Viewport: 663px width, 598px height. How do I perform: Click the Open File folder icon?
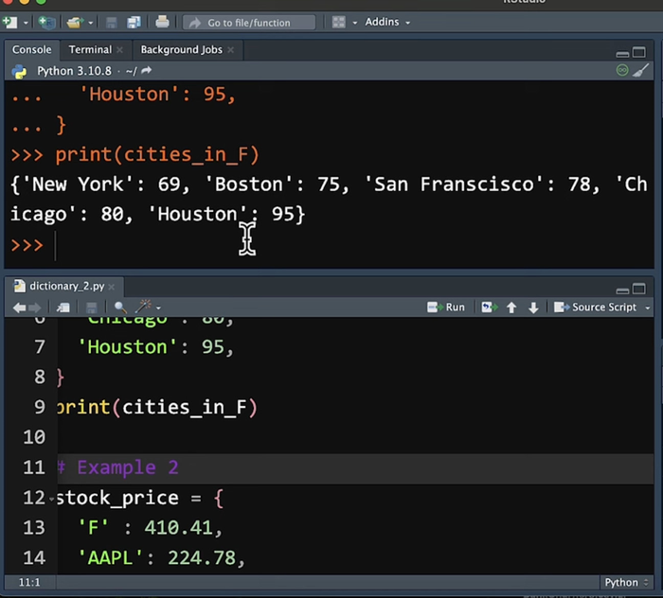point(75,22)
